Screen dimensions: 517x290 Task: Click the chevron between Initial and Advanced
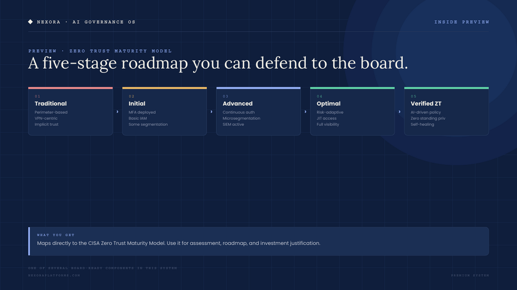pos(211,112)
